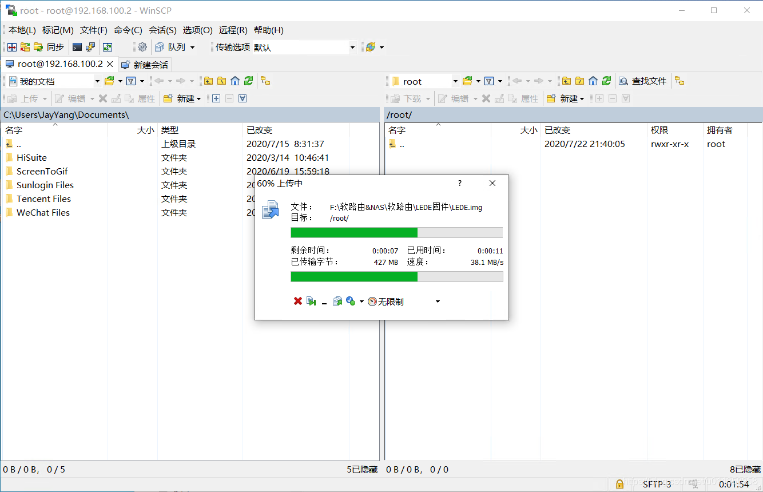Open 文件(F) menu
The width and height of the screenshot is (763, 492).
[x=94, y=30]
